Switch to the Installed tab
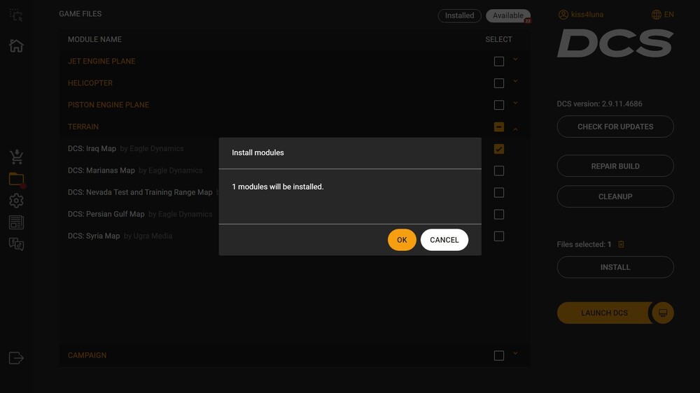 (459, 15)
